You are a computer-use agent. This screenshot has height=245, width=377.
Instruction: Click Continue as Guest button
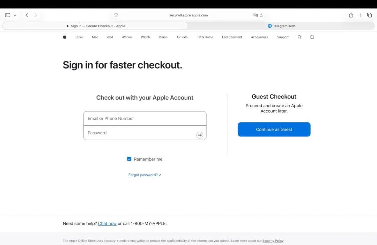(x=274, y=129)
